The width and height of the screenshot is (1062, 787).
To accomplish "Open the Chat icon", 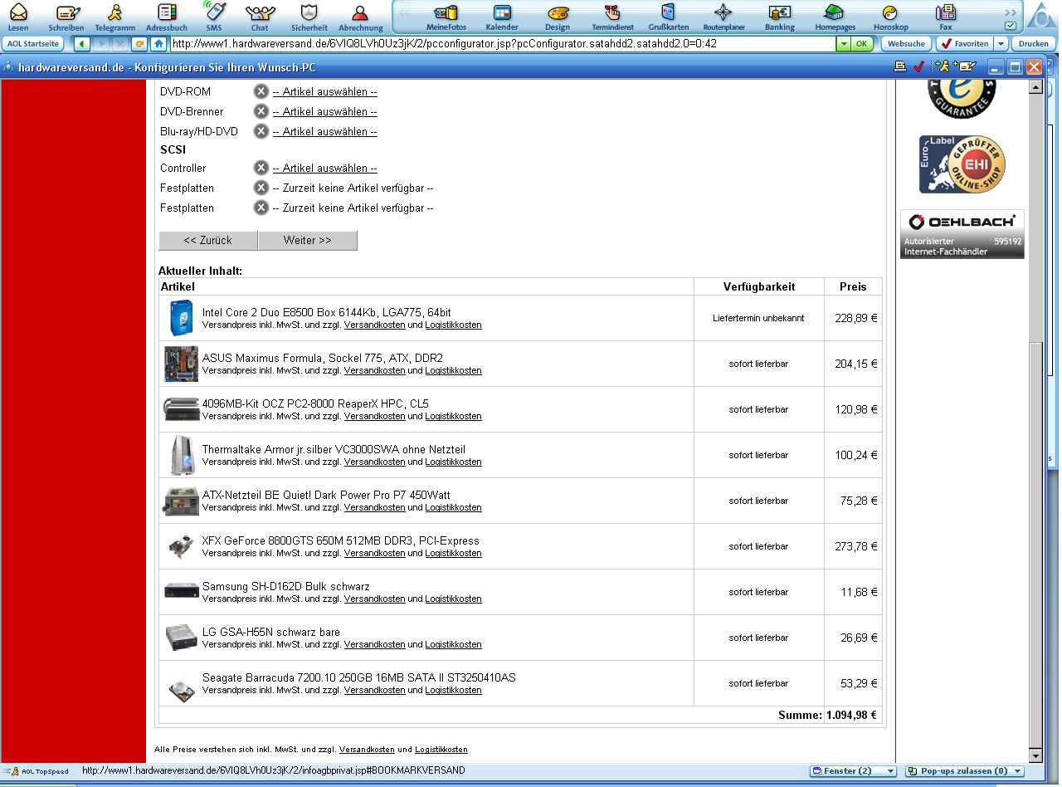I will (x=260, y=16).
